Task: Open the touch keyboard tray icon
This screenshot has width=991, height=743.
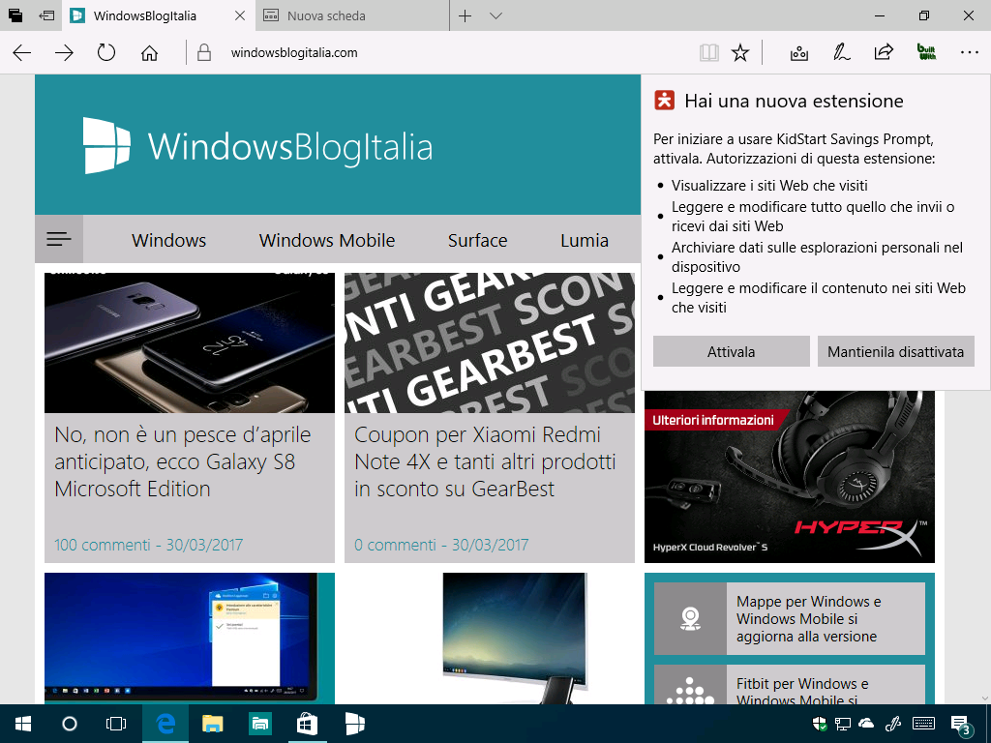Action: pyautogui.click(x=924, y=724)
